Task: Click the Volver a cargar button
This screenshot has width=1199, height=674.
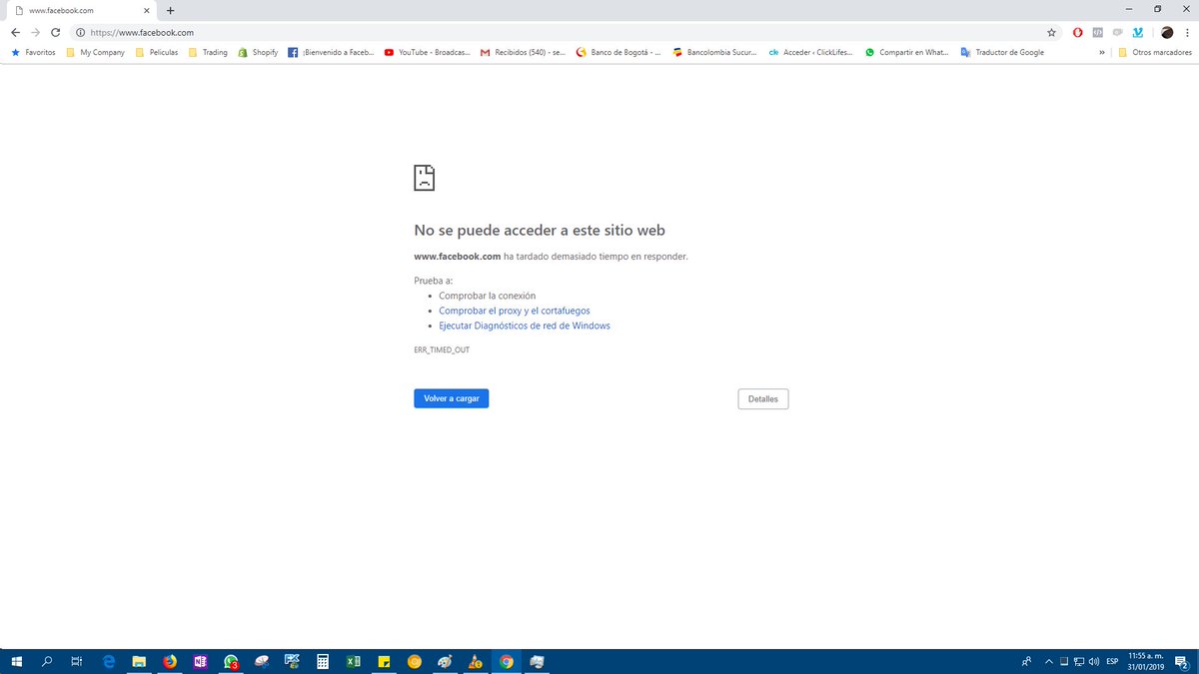Action: tap(452, 398)
